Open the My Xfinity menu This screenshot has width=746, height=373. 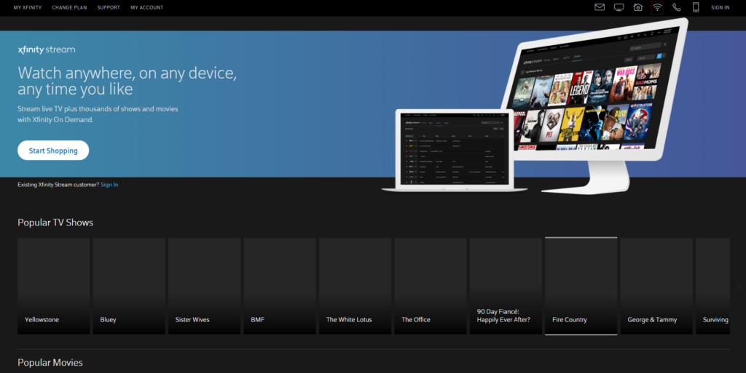28,7
